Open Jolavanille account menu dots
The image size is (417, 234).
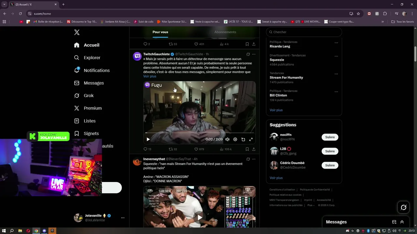click(122, 218)
